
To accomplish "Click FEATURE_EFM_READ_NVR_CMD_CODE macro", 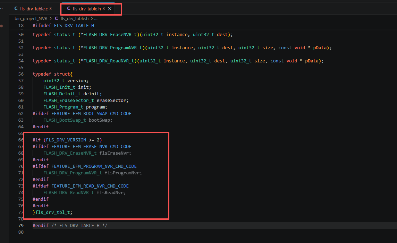I will (x=90, y=186).
